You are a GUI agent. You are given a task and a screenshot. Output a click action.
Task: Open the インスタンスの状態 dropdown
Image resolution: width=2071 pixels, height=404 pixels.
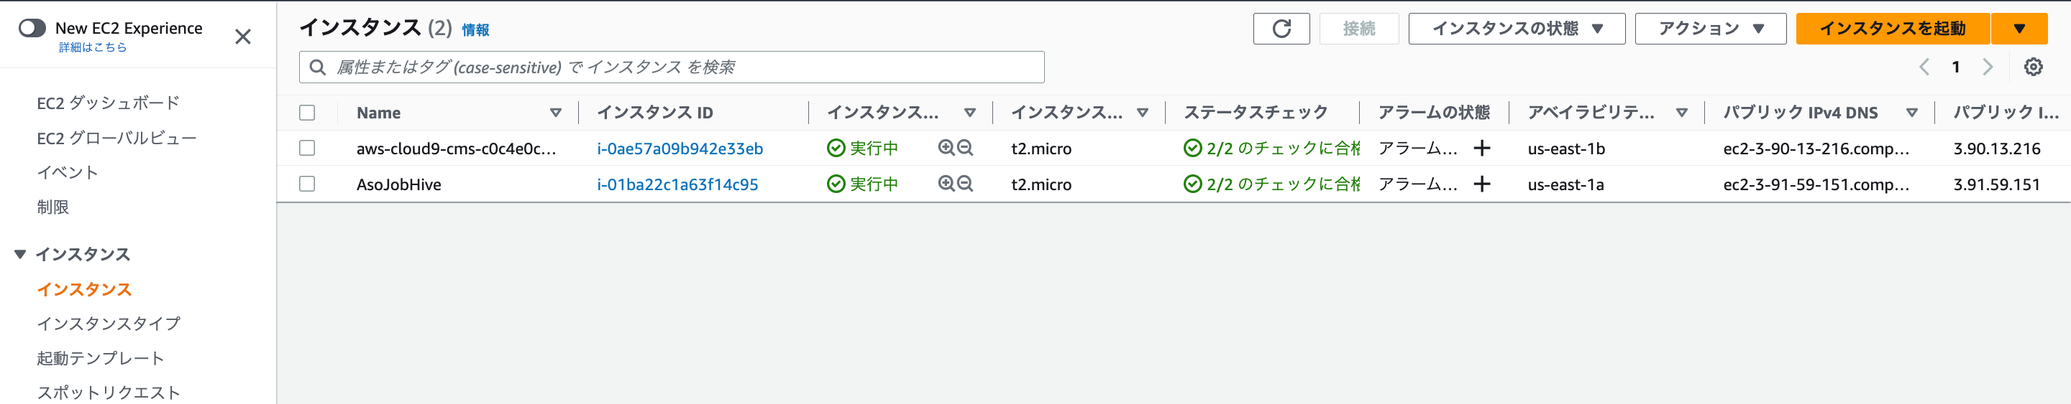pyautogui.click(x=1517, y=29)
